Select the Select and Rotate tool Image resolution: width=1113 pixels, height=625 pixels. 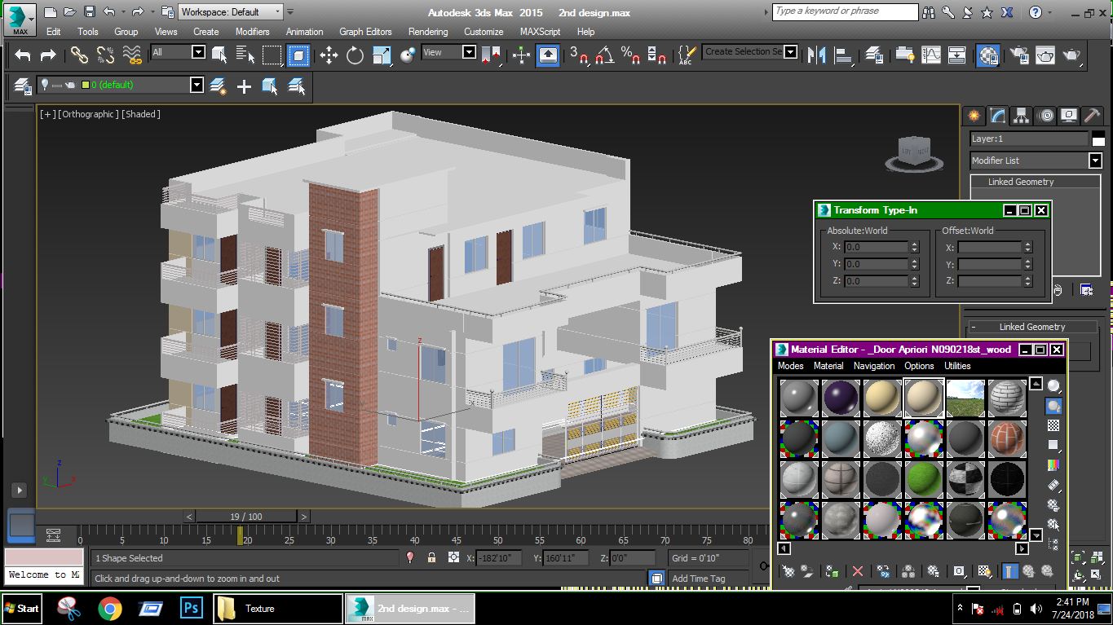[x=355, y=55]
